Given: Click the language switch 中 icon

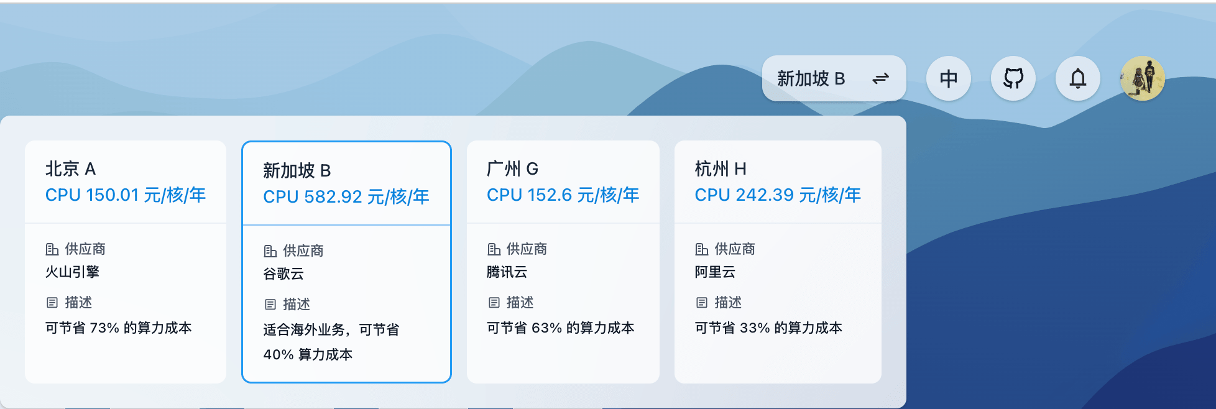Looking at the screenshot, I should click(x=948, y=78).
